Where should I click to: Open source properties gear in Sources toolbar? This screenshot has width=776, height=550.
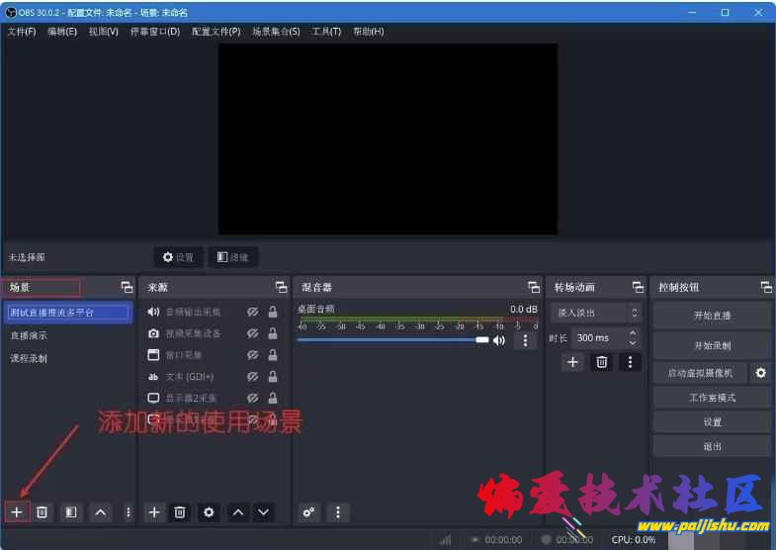pos(208,511)
